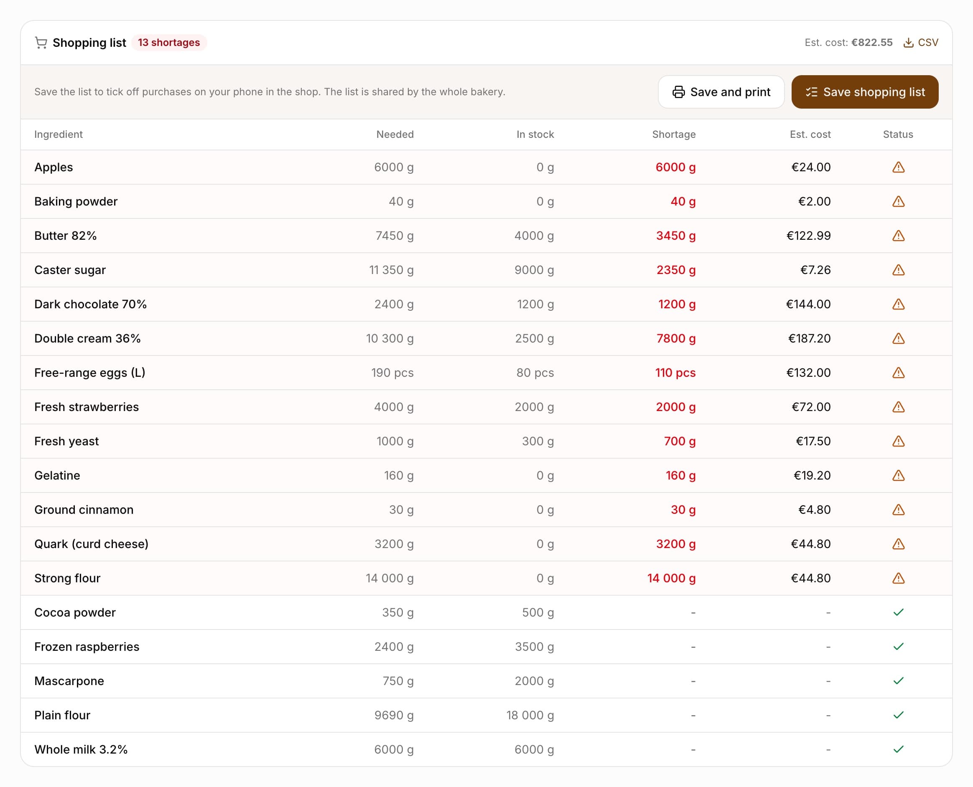Viewport: 973px width, 787px height.
Task: Select the Dark chocolate 70% ingredient name
Action: tap(90, 304)
